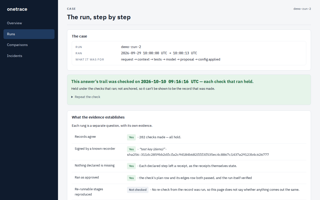The image size is (320, 200).
Task: Click the Not checked badge
Action: pyautogui.click(x=138, y=190)
